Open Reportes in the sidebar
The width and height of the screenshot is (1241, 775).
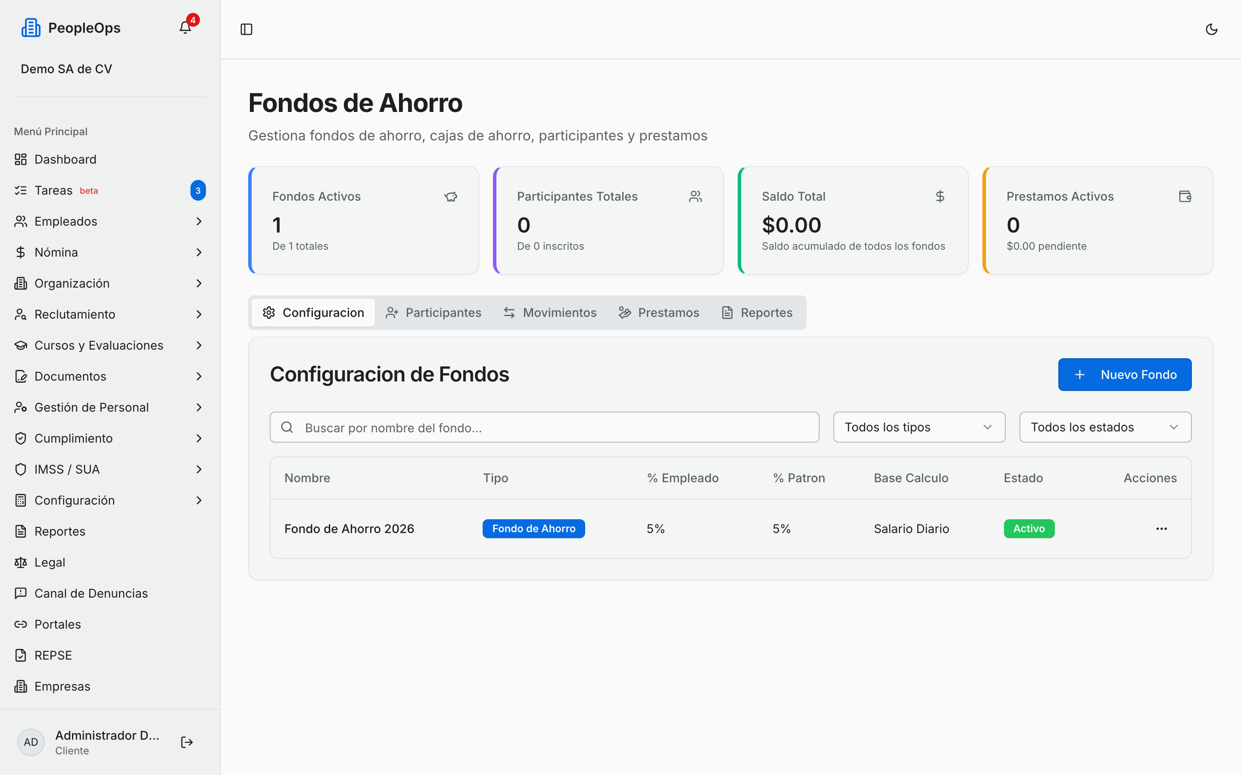coord(110,532)
